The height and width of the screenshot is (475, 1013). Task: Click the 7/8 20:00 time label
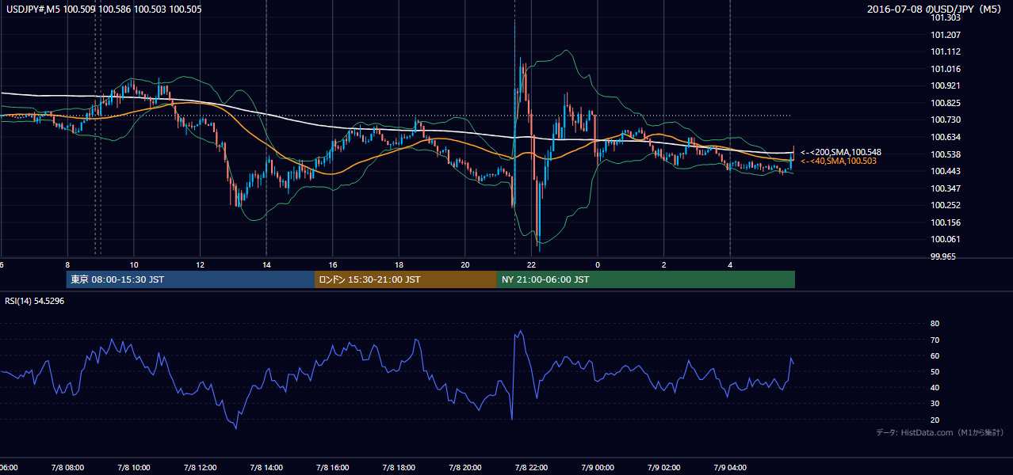pos(466,467)
